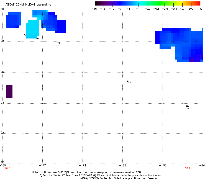The height and width of the screenshot is (180, 205).
Task: Click the blue data square at top left
Action: coord(14,20)
